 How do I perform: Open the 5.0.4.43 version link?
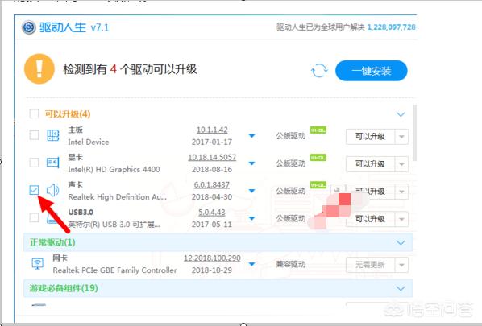tap(212, 213)
